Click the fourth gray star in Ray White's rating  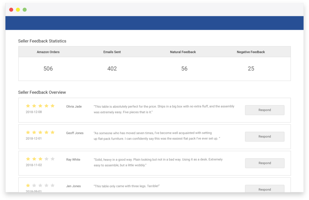click(47, 159)
